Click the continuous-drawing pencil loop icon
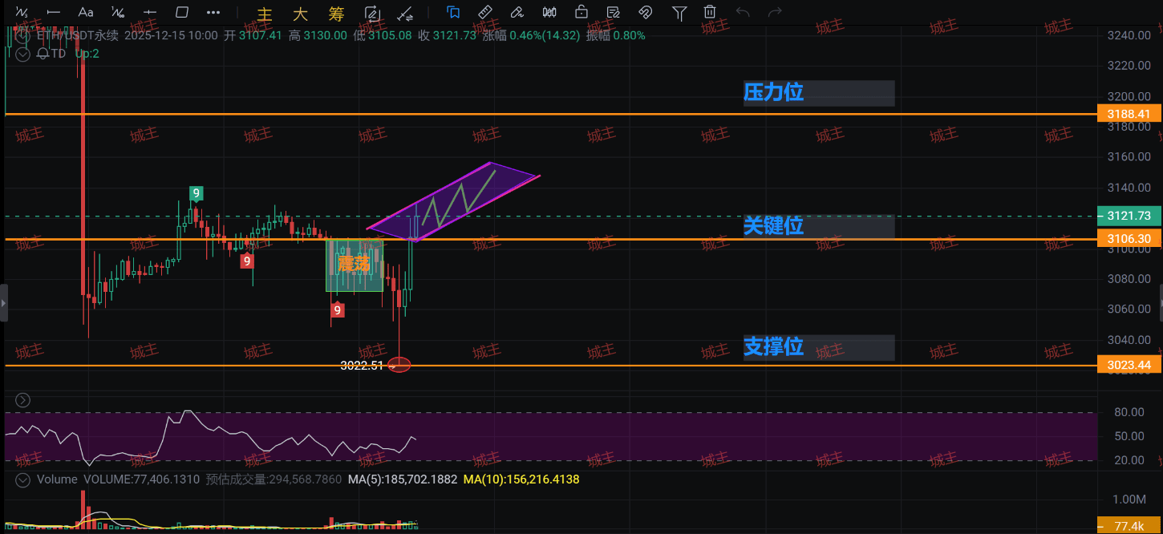The height and width of the screenshot is (534, 1163). point(372,12)
